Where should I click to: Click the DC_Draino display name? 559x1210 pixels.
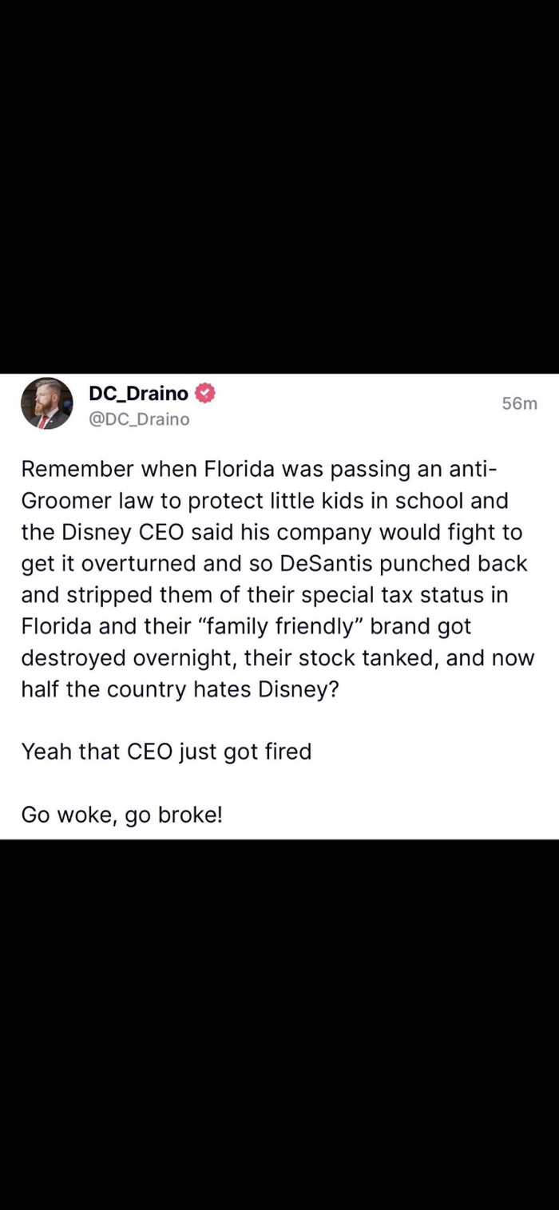[138, 393]
